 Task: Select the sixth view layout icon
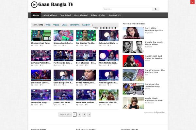[115, 28]
